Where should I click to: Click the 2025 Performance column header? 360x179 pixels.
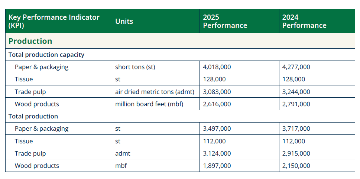point(225,21)
